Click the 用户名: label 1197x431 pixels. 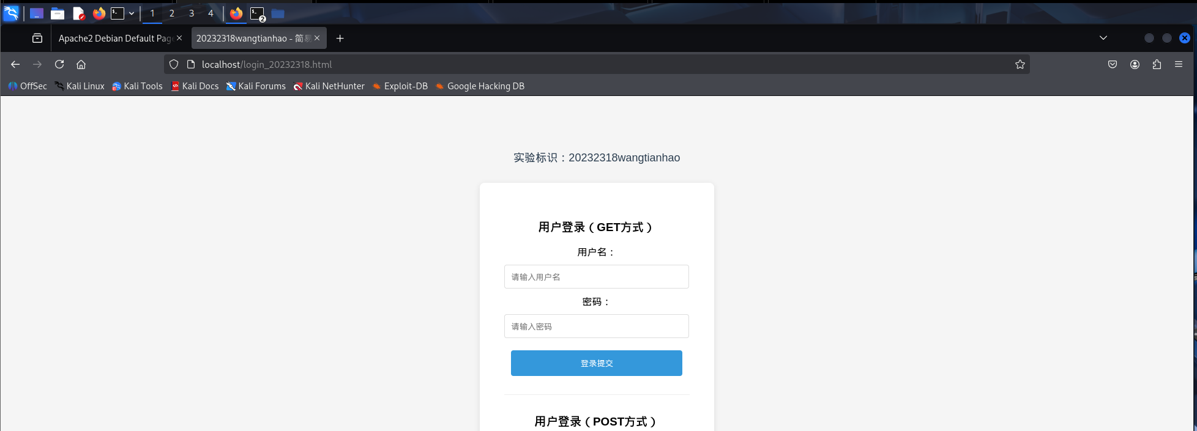(x=597, y=252)
